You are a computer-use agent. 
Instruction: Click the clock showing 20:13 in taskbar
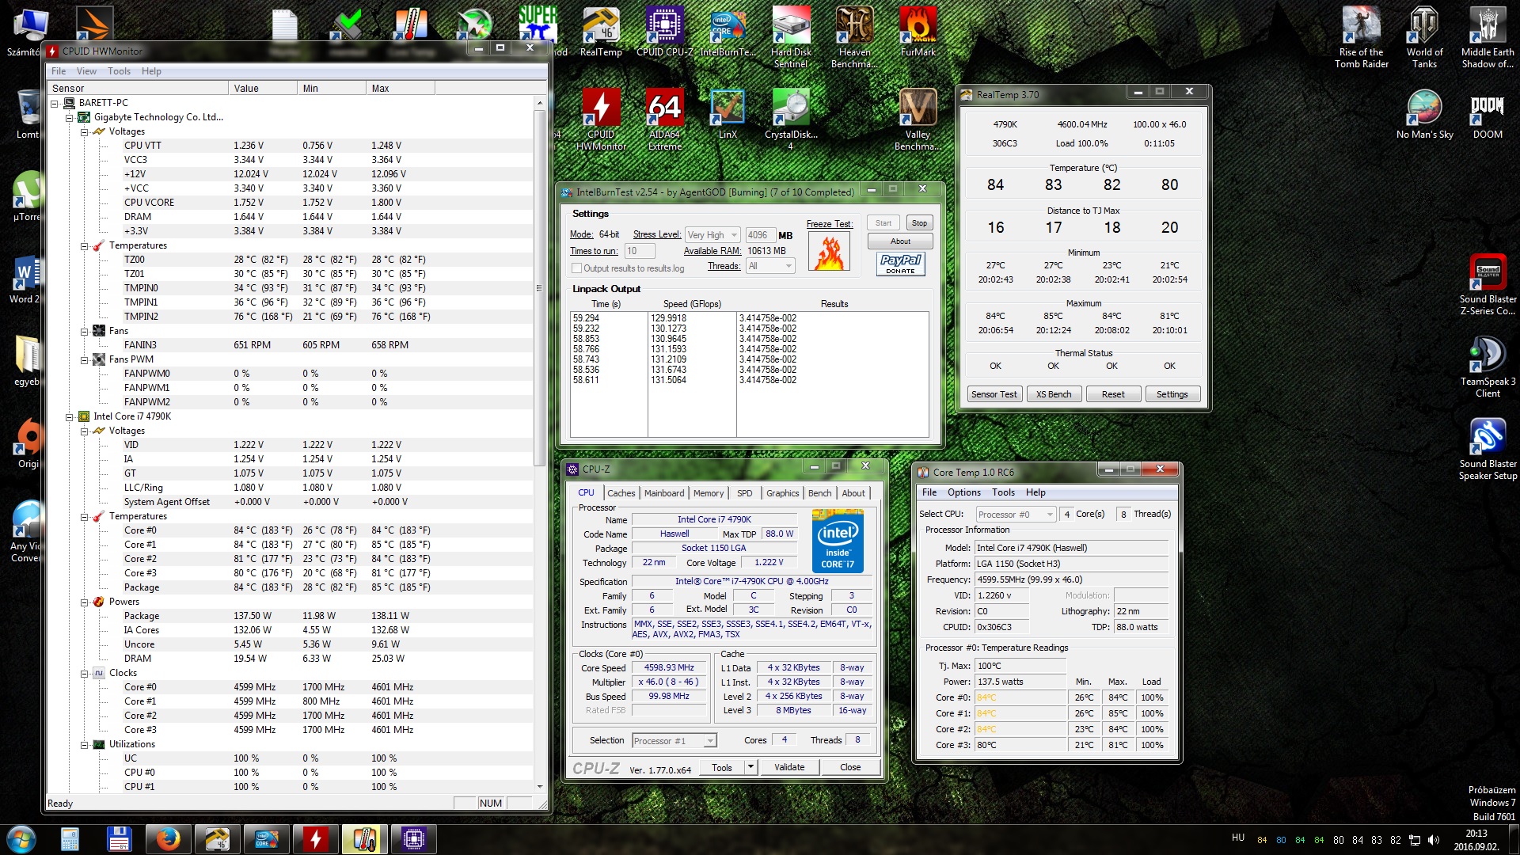(x=1476, y=834)
